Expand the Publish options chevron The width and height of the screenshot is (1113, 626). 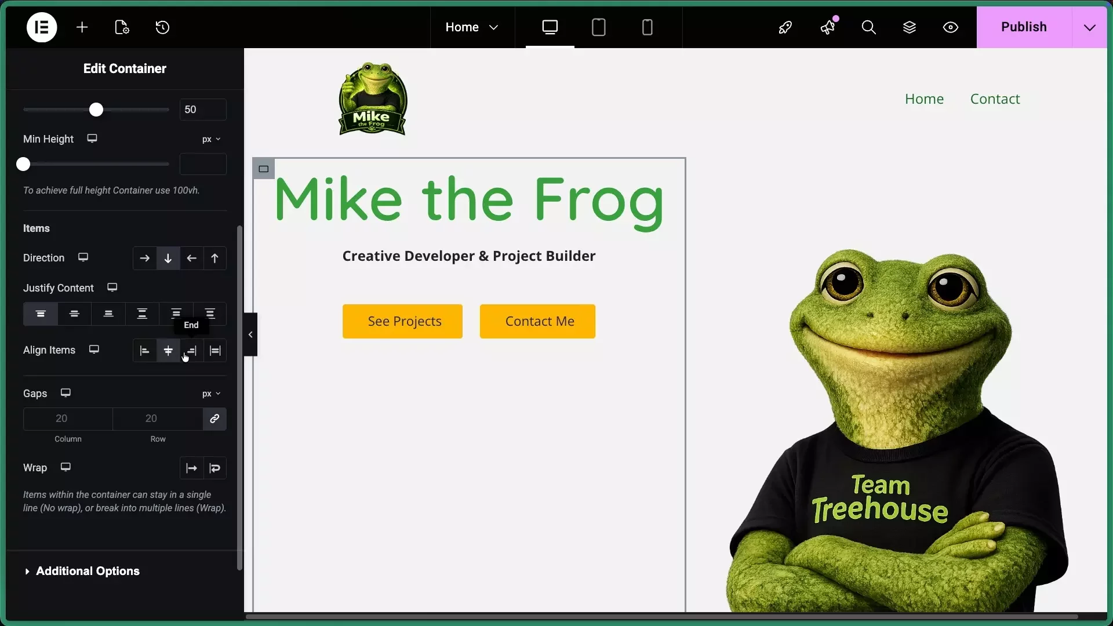point(1089,27)
